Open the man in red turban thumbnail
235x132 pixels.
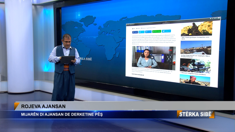[x=195, y=80]
